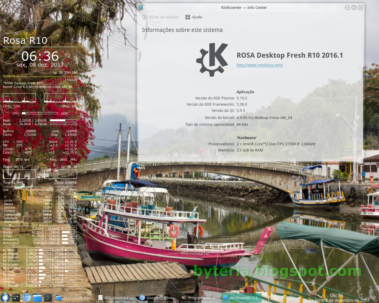Open the rosalinux.com hyperlink
The width and height of the screenshot is (379, 303).
pyautogui.click(x=259, y=65)
